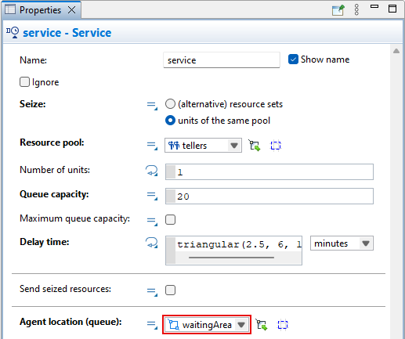Click the horizontal scrollbar in Delay time field
This screenshot has width=405, height=339.
click(x=231, y=258)
